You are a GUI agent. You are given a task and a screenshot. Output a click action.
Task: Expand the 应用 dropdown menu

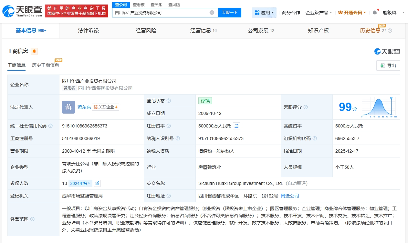coord(264,13)
